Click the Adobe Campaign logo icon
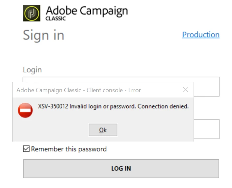The width and height of the screenshot is (232, 188). (x=32, y=13)
